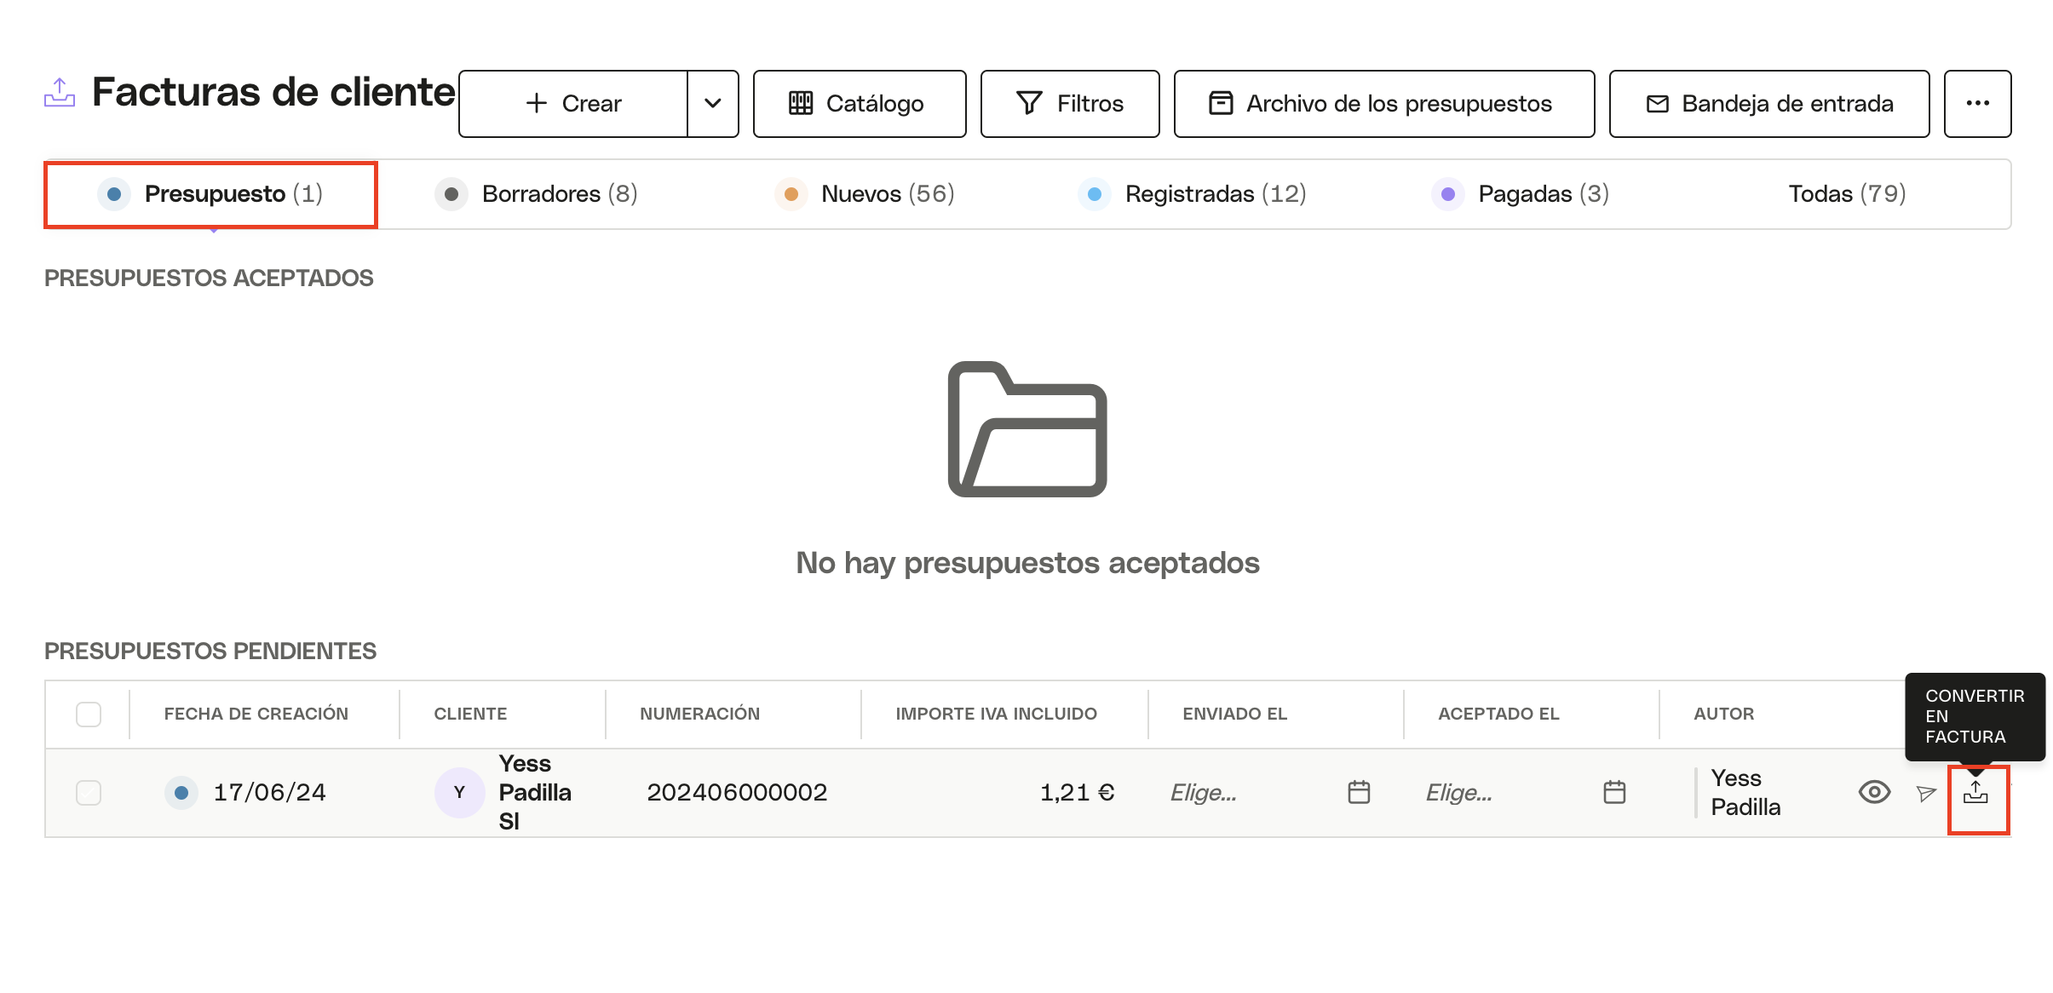Image resolution: width=2053 pixels, height=993 pixels.
Task: Open the calendar icon for Enviado el
Action: [x=1359, y=793]
